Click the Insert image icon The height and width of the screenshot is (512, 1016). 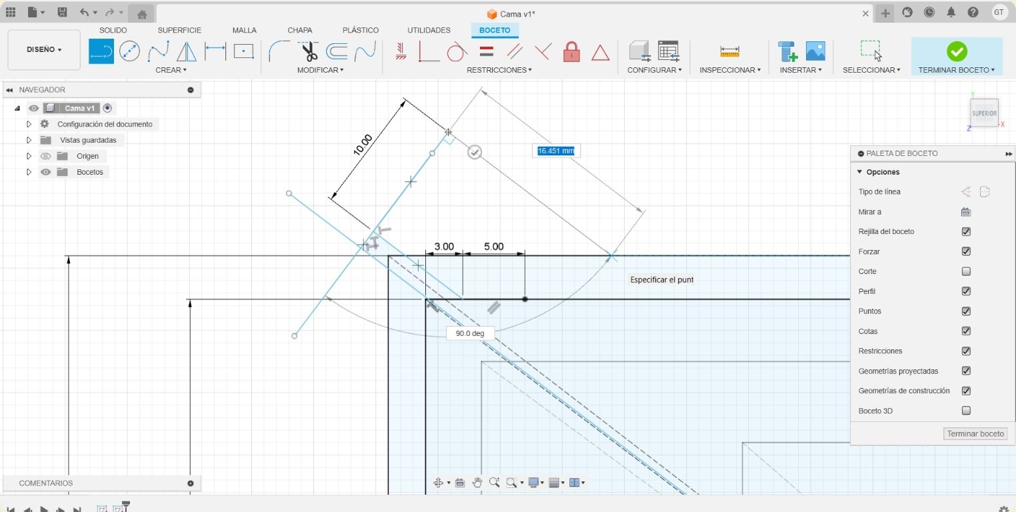click(815, 51)
